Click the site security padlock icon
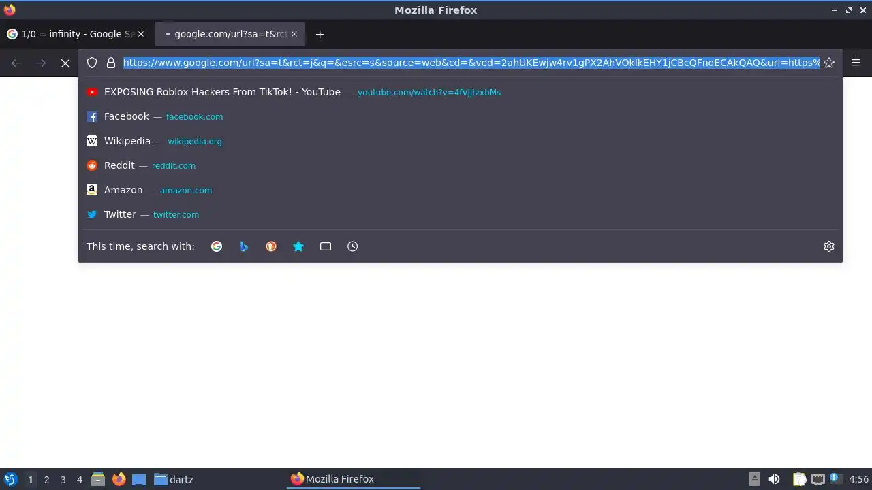The width and height of the screenshot is (872, 490). (x=111, y=63)
